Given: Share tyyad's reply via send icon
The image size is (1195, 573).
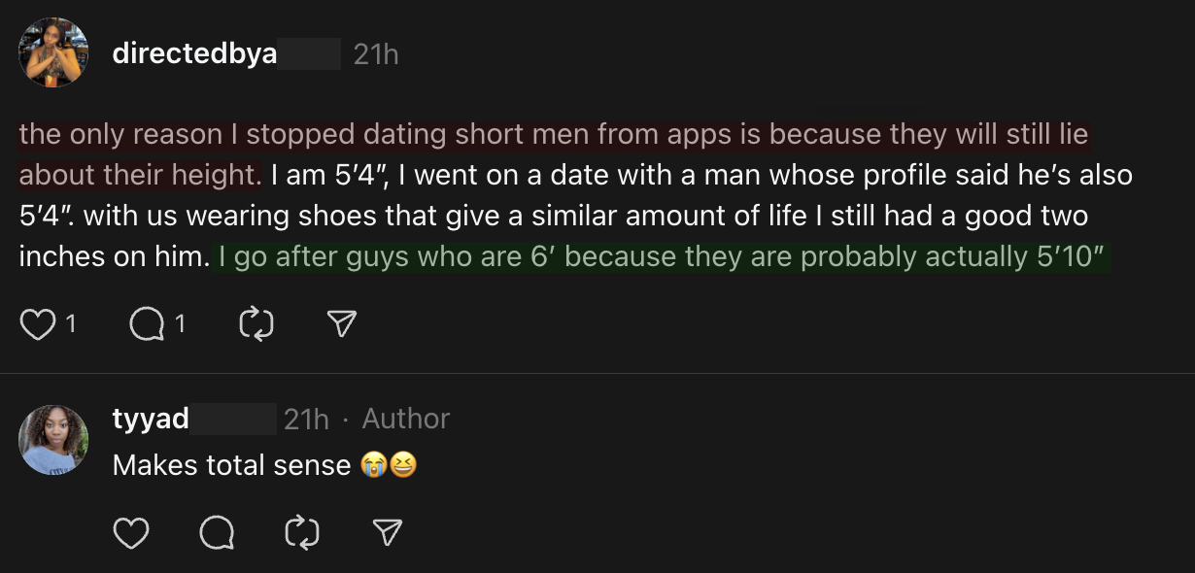Looking at the screenshot, I should [x=388, y=531].
